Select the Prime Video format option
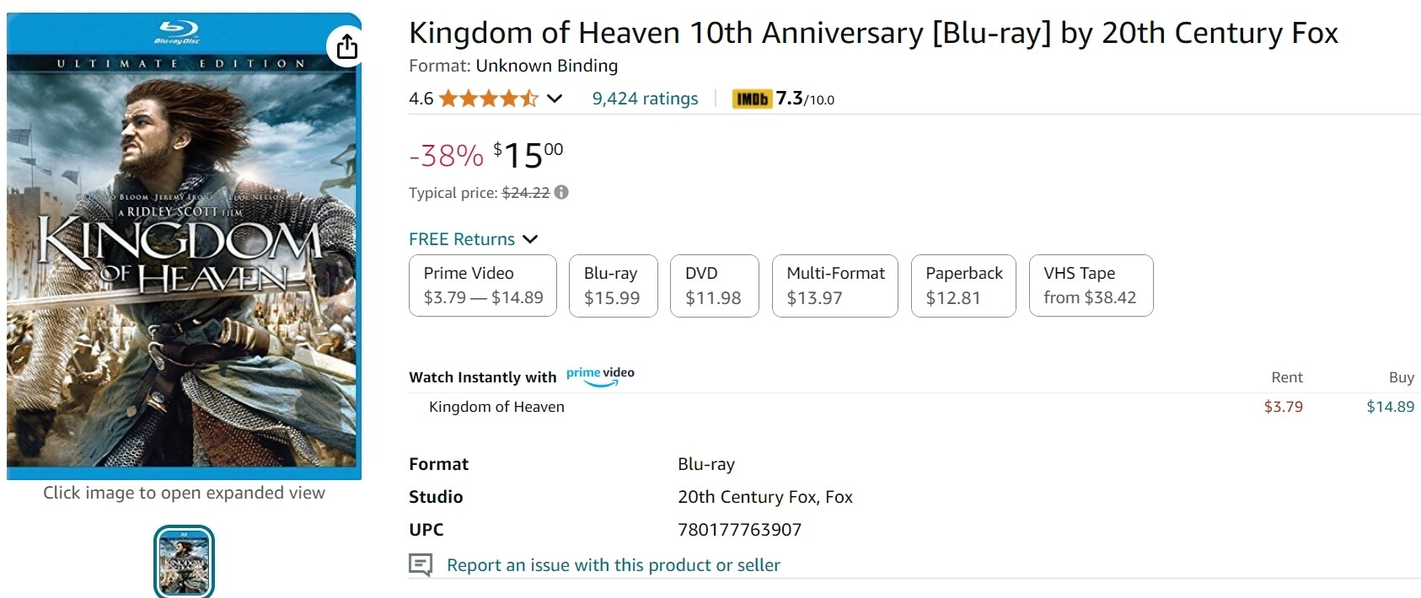The height and width of the screenshot is (598, 1421). (483, 286)
